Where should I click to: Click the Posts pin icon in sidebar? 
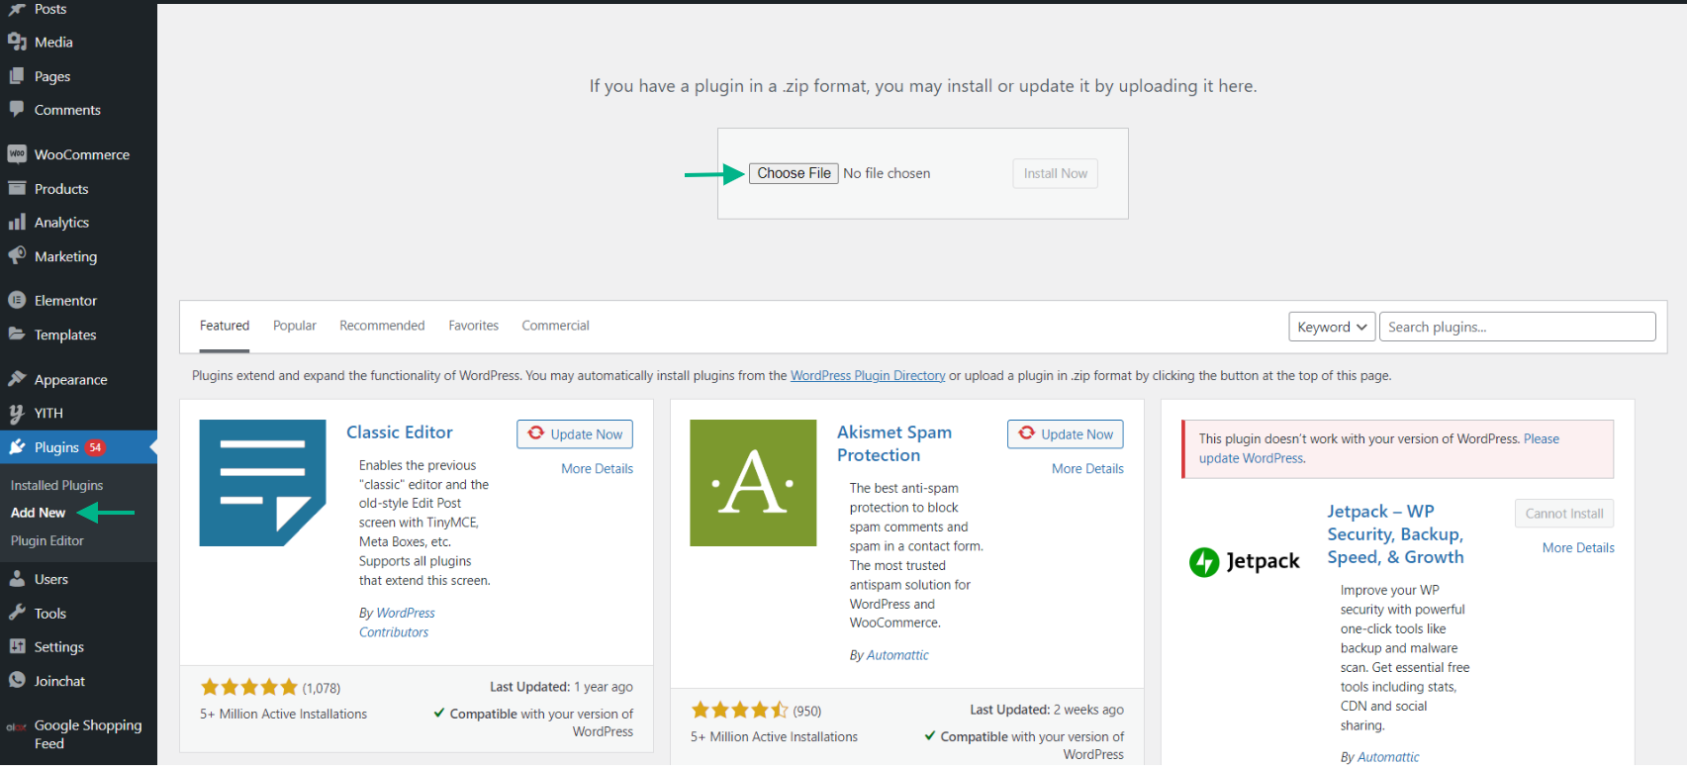click(17, 9)
